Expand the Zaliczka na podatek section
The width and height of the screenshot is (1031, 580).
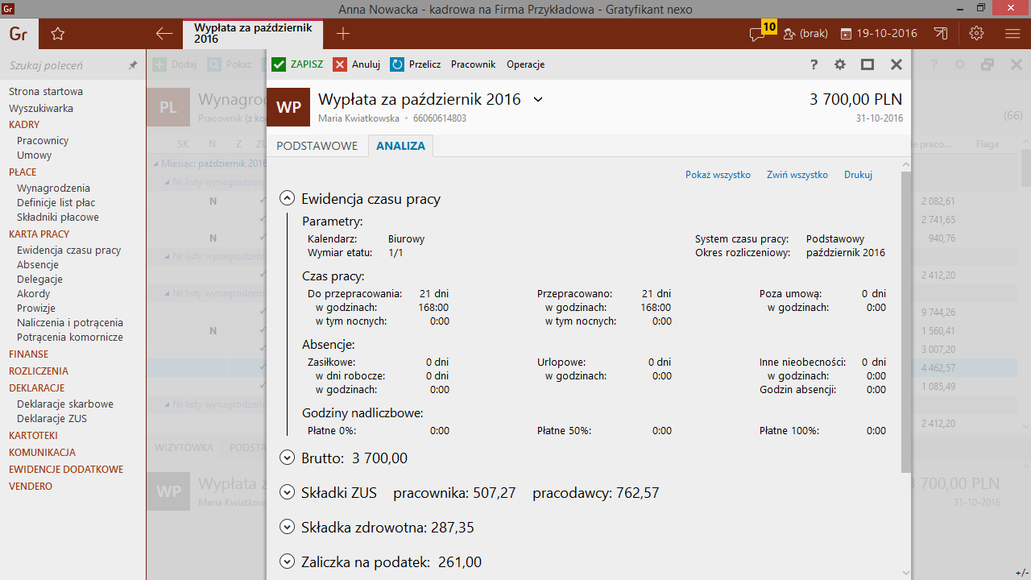287,561
